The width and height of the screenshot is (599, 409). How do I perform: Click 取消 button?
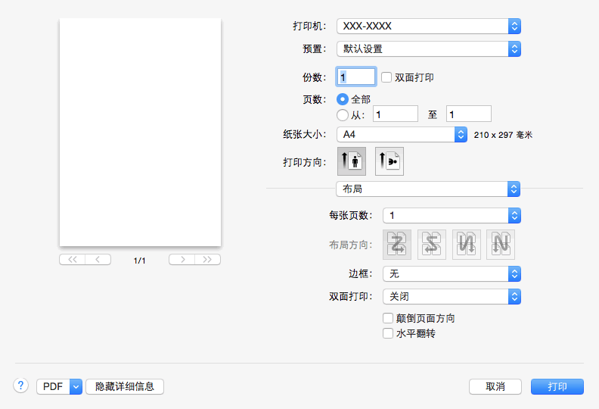pyautogui.click(x=495, y=386)
